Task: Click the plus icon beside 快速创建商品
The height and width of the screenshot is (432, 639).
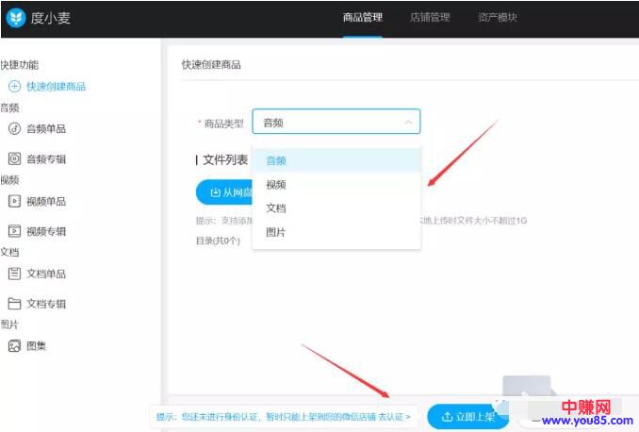Action: pyautogui.click(x=14, y=87)
